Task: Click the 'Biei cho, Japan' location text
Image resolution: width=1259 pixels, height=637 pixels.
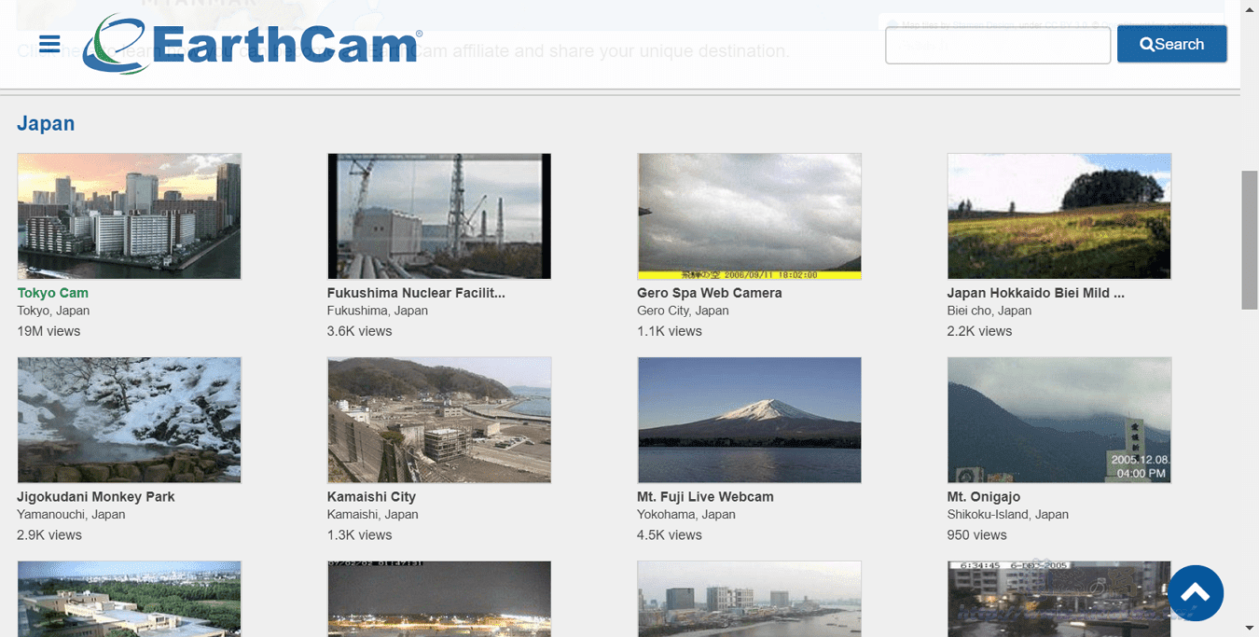Action: pos(989,311)
